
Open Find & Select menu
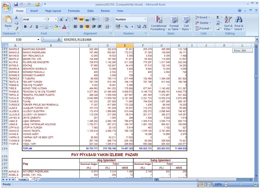pos(239,23)
